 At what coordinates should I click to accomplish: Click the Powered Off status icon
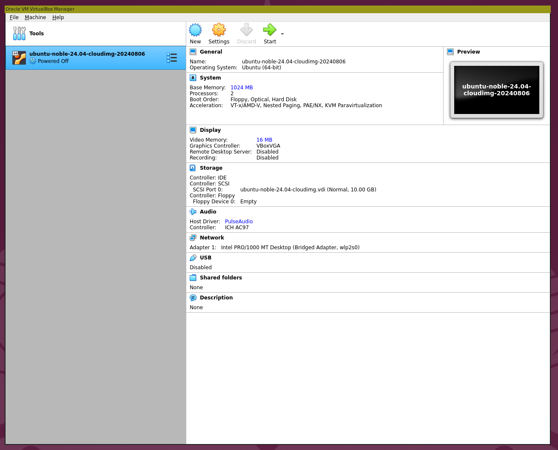tap(33, 61)
